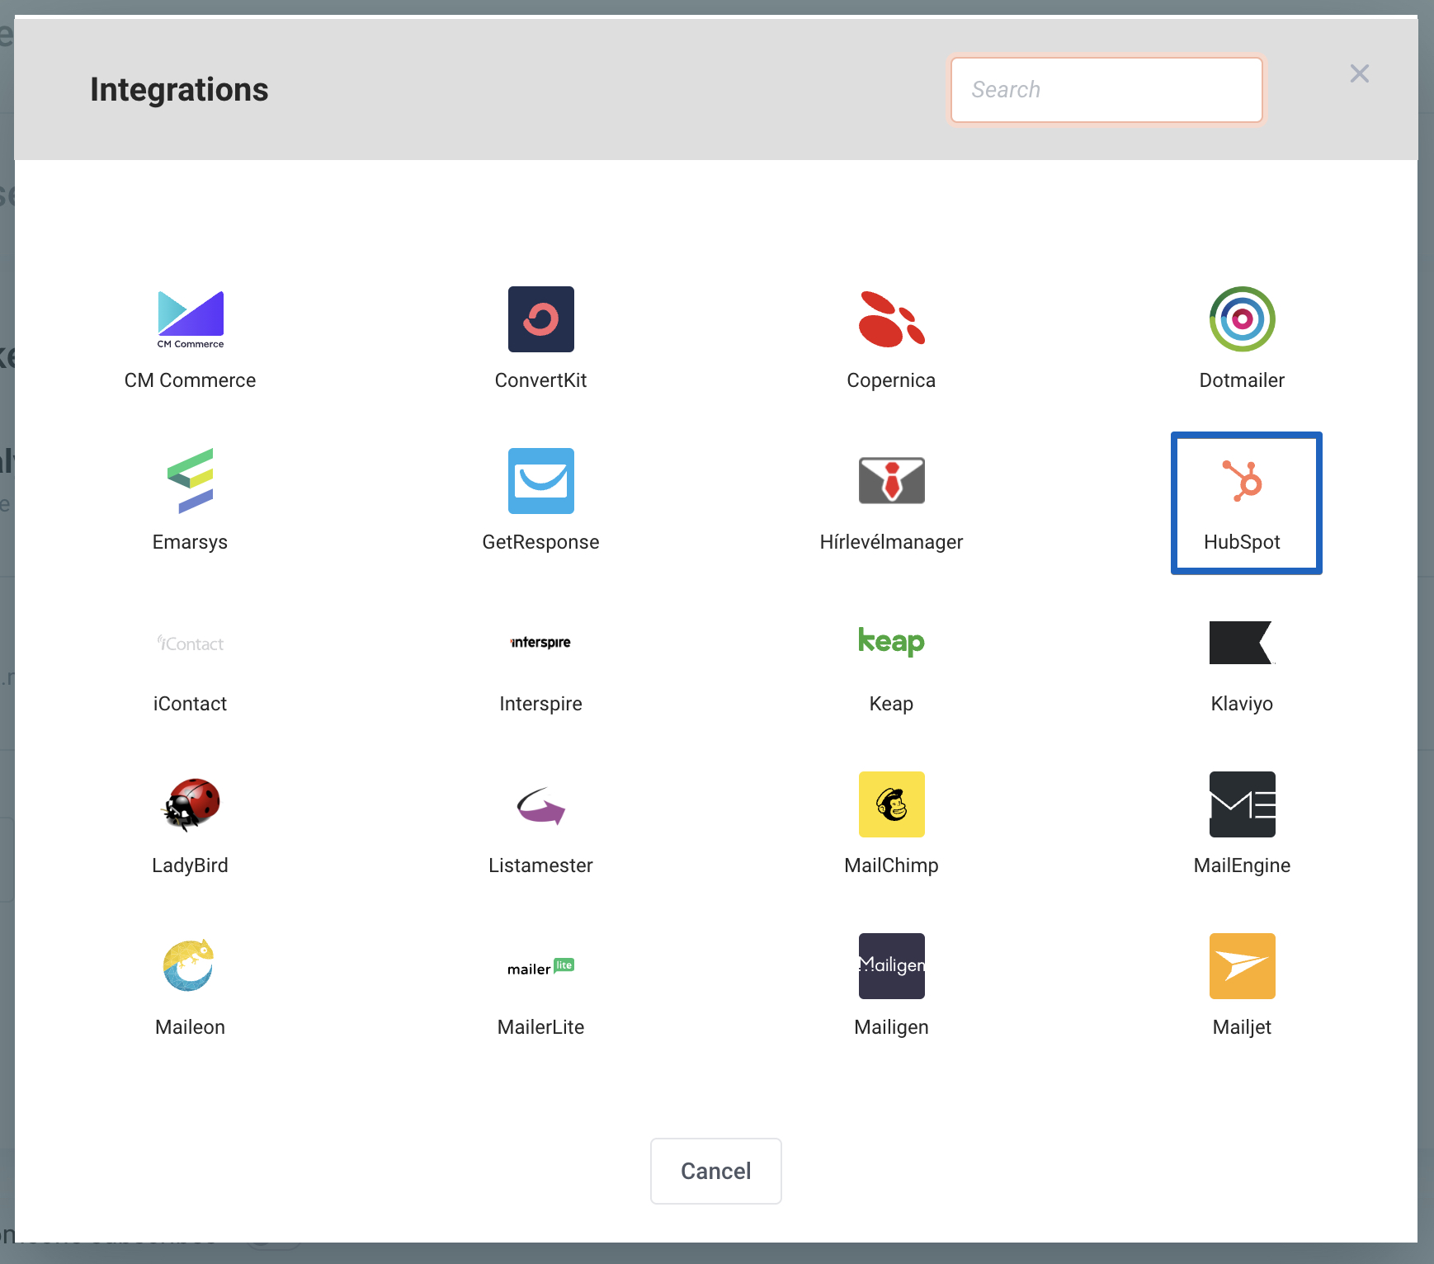Select the Klaviyo flag icon
The width and height of the screenshot is (1434, 1264).
1242,643
